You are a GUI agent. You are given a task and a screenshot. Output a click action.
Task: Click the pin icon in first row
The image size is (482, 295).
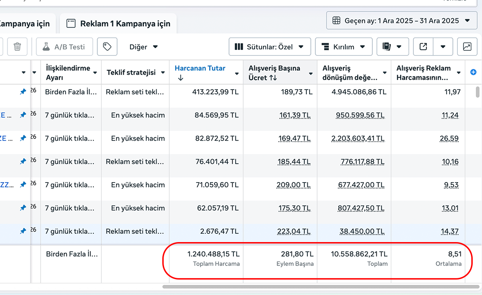point(23,92)
